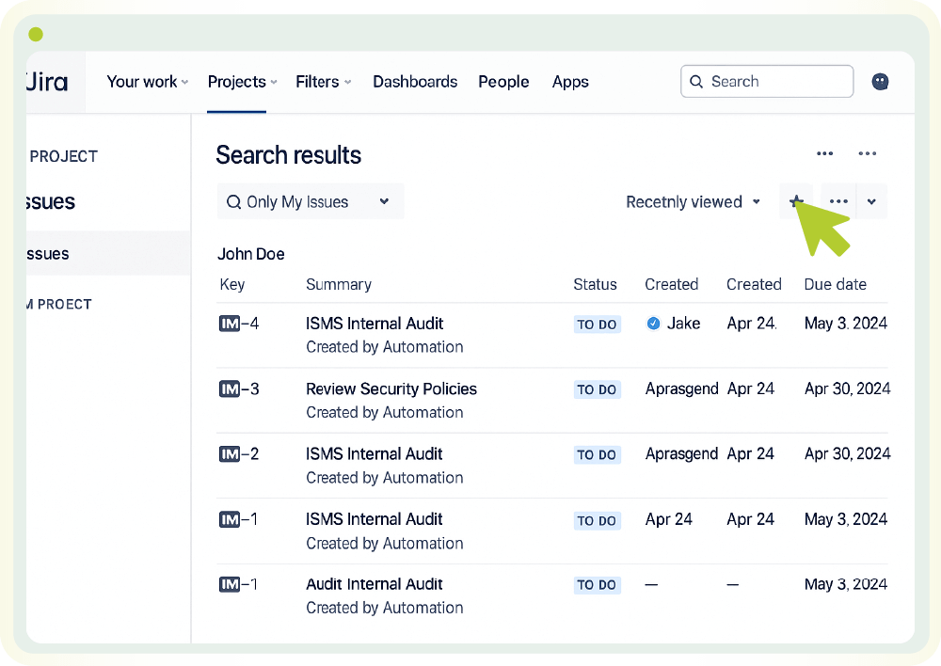Click the IM issue type icon for IM-3
Screen dimensions: 941x666
tap(230, 389)
